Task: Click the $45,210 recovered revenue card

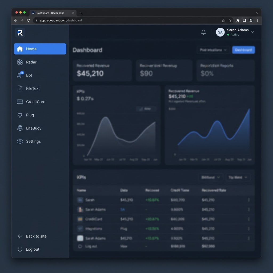Action: click(x=102, y=70)
